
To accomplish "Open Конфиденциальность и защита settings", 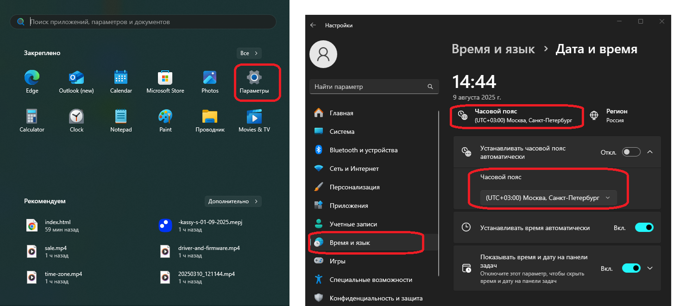I will tap(372, 298).
